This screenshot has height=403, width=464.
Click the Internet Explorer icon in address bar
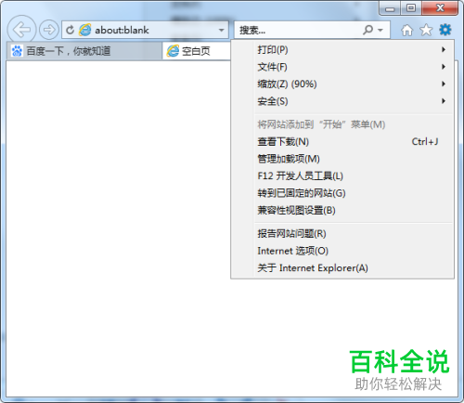click(x=84, y=30)
